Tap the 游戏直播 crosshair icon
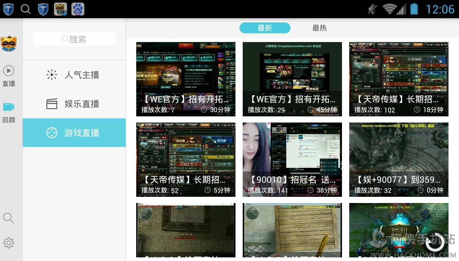 [x=52, y=133]
